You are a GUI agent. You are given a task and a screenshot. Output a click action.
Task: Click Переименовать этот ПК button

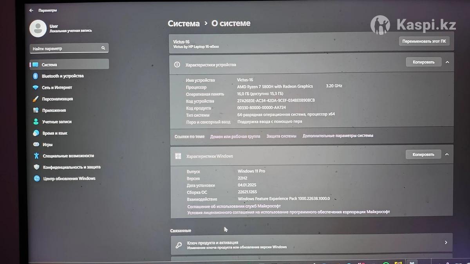(x=424, y=41)
